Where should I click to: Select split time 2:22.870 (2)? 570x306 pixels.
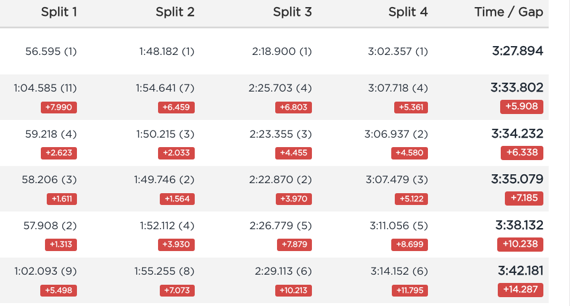[281, 180]
